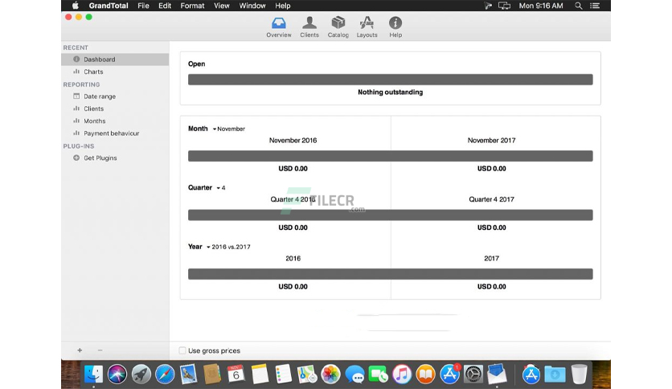This screenshot has height=389, width=672.
Task: Open the View menu
Action: tap(222, 6)
